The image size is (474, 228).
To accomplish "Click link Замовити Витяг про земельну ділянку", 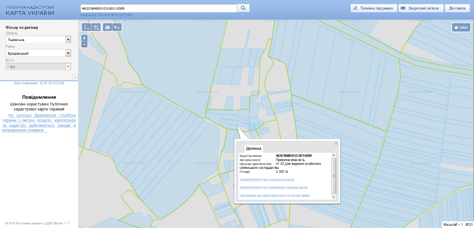I will (267, 180).
